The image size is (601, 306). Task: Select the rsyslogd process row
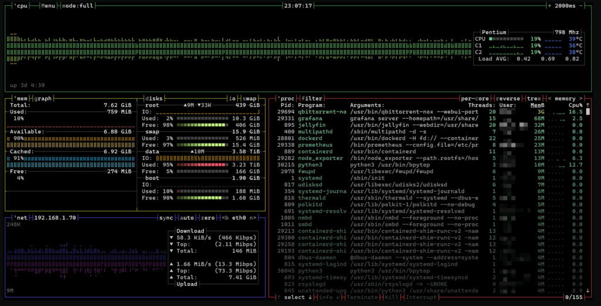(x=430, y=284)
